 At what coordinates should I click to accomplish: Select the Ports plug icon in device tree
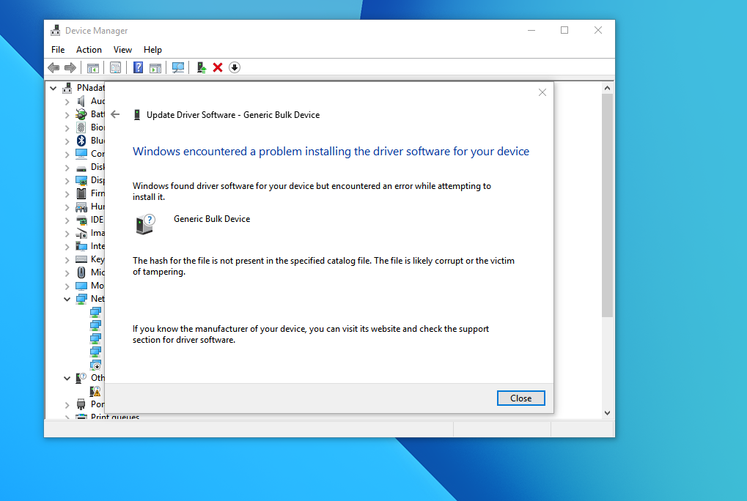[81, 404]
